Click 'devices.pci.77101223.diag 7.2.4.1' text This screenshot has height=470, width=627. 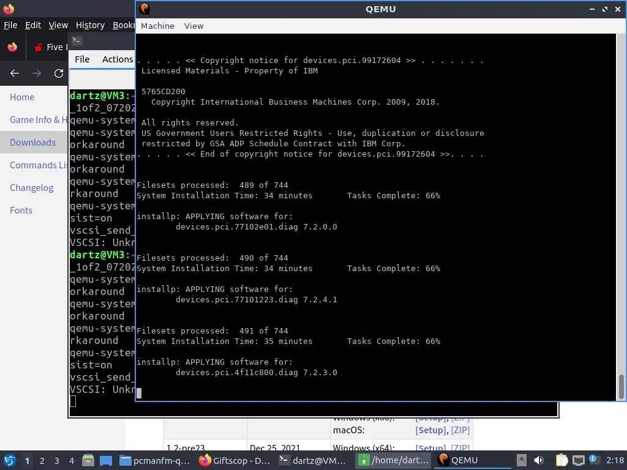point(257,299)
